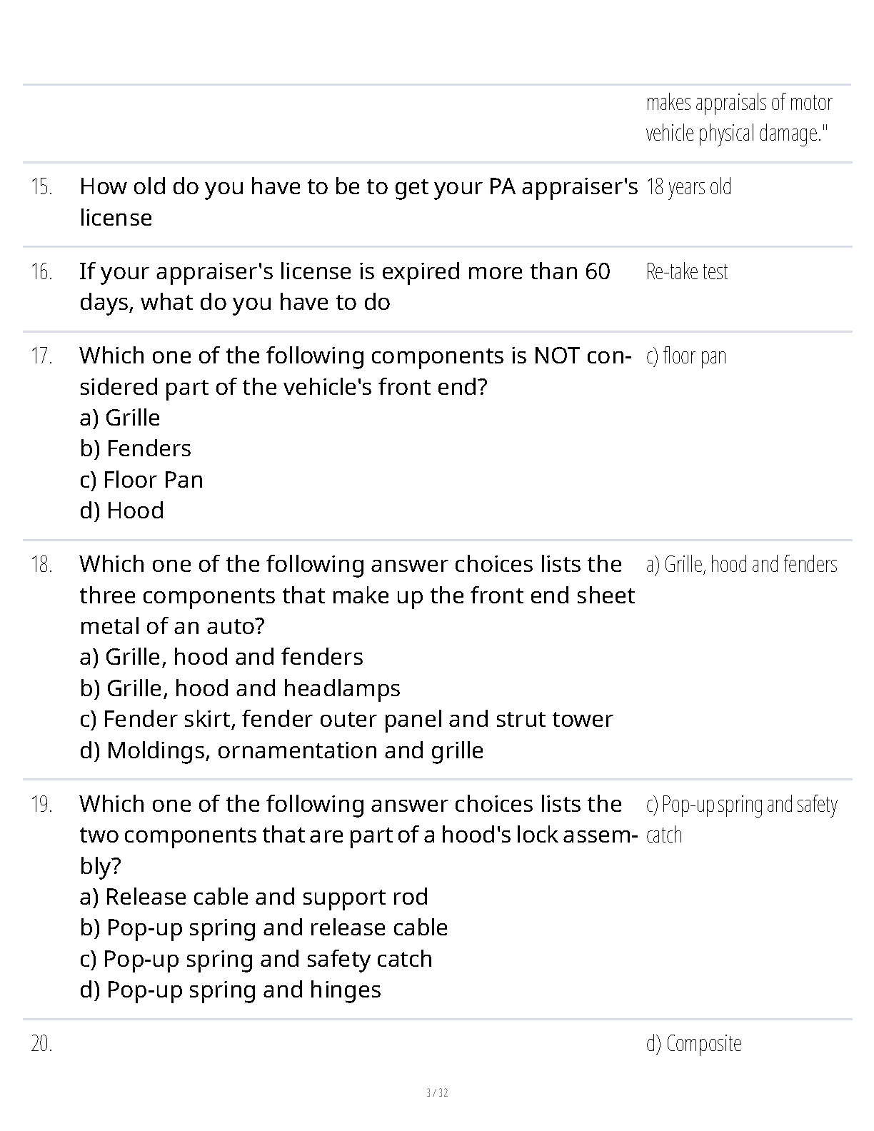Click question number 19
874x1131 pixels.
(x=41, y=805)
